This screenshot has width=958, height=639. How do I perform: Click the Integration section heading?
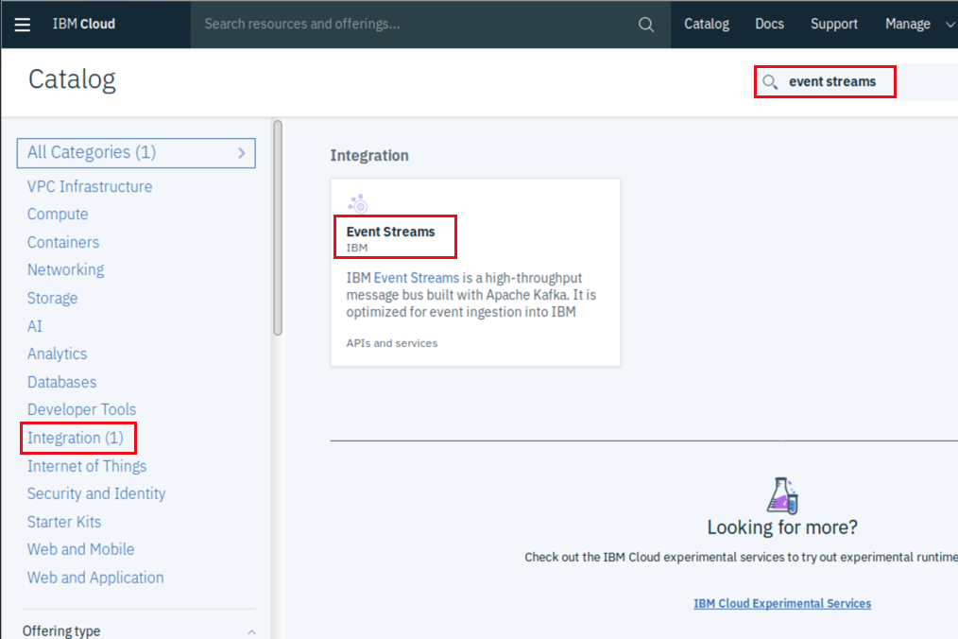point(369,155)
